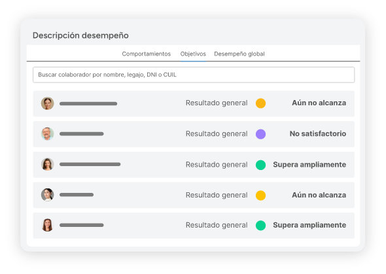Click avatar in last Supera ampliamente row

[x=48, y=225]
